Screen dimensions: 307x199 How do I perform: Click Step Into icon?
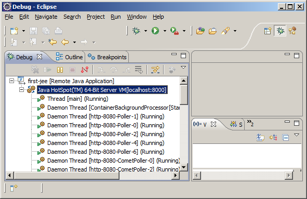click(101, 70)
